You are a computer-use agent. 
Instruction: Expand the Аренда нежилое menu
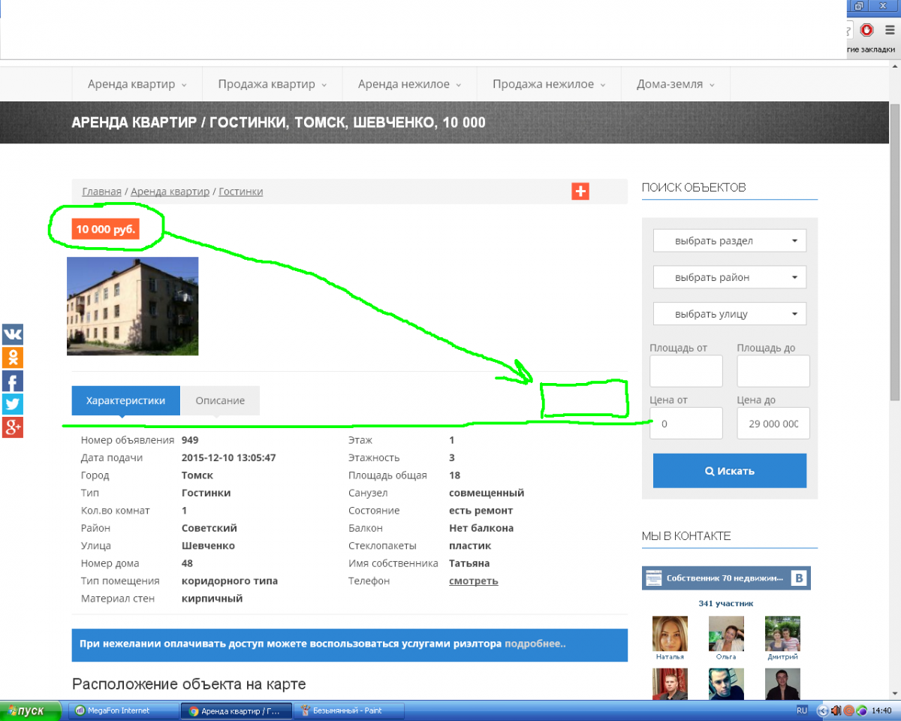(x=409, y=84)
